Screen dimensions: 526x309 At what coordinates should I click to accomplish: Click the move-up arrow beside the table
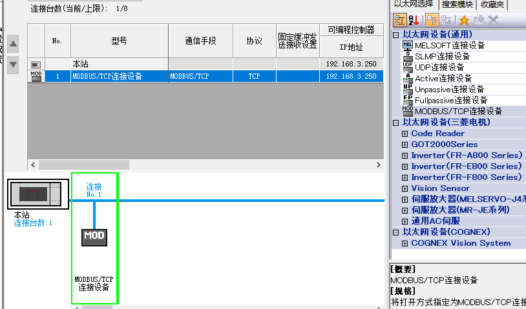click(x=14, y=44)
